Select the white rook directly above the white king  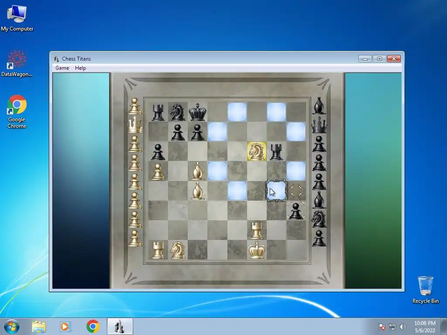[x=257, y=230]
